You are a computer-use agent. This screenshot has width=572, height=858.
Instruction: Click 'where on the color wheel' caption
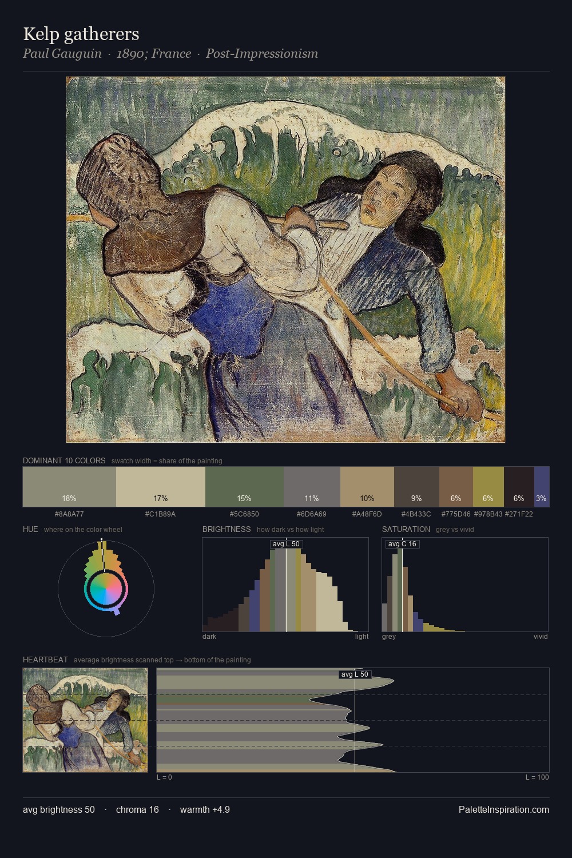point(83,530)
